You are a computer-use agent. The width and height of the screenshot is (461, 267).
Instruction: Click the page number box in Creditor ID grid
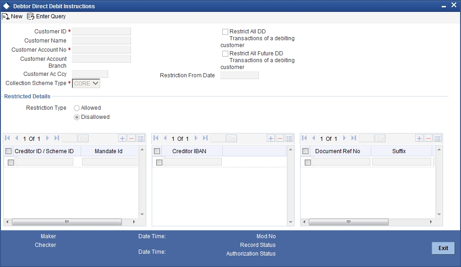tap(70, 139)
